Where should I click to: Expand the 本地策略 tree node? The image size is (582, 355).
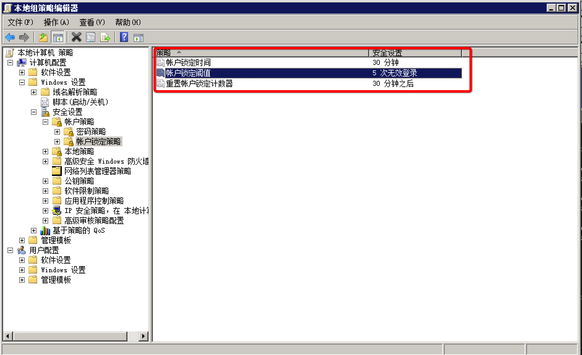[45, 152]
